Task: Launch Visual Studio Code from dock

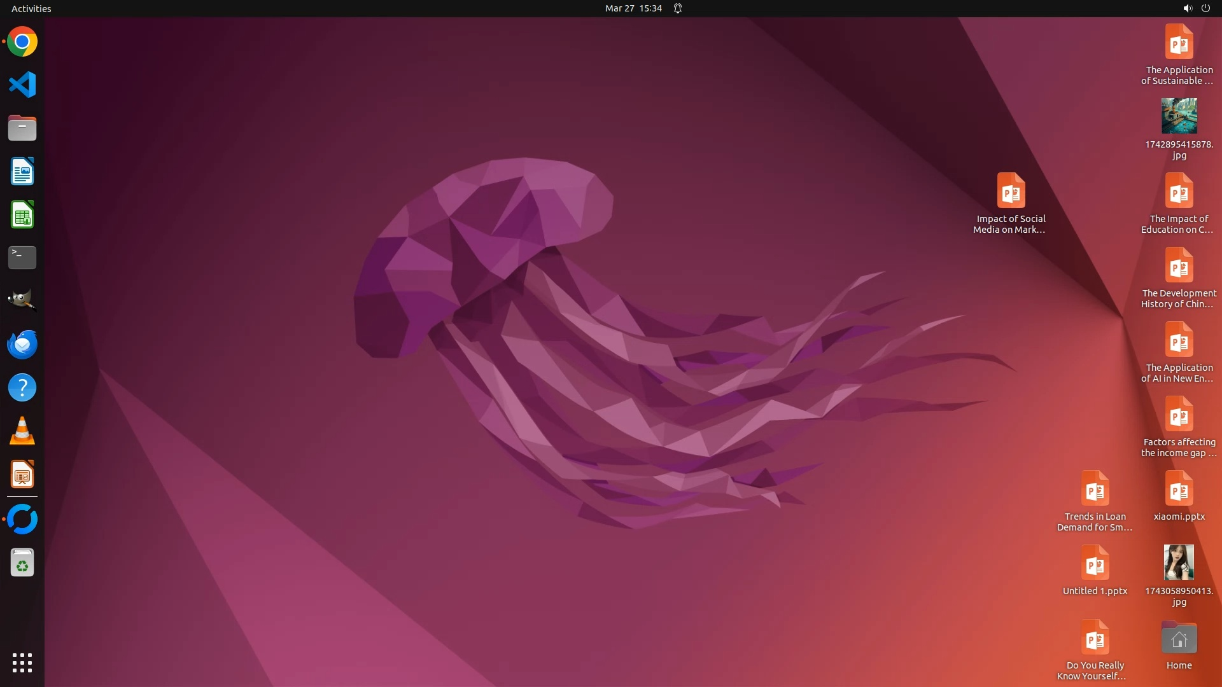Action: [22, 85]
